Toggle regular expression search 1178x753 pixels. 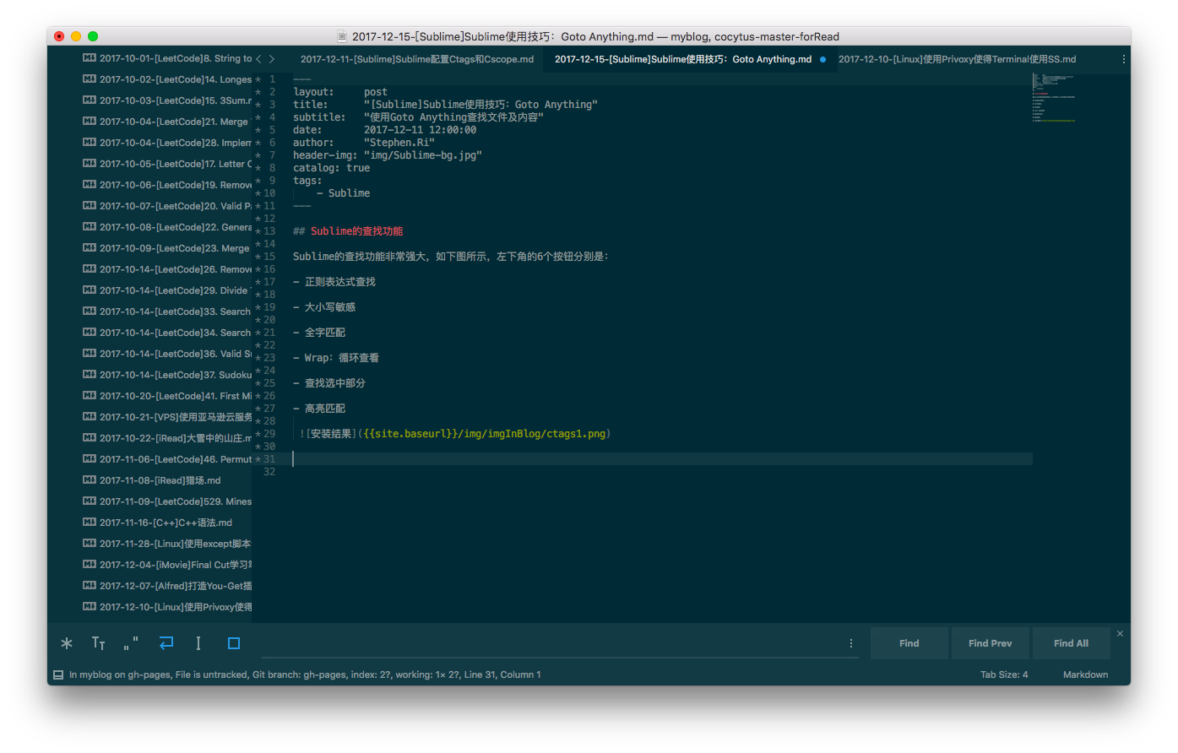tap(67, 643)
